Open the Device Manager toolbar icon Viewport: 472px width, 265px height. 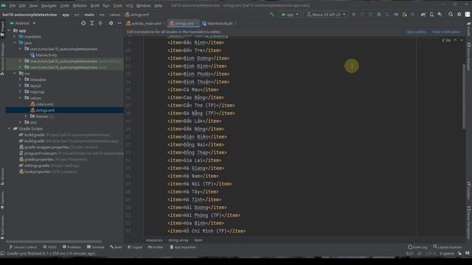(431, 15)
